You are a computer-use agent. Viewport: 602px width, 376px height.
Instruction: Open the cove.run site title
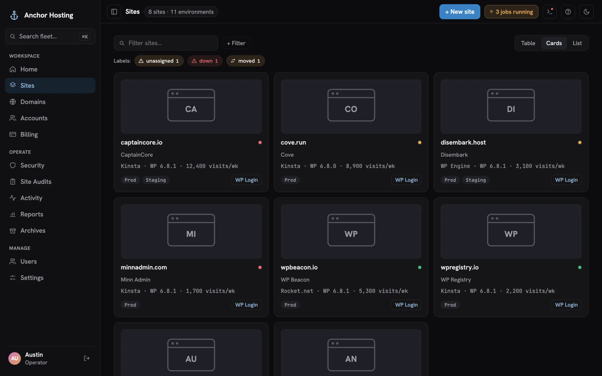click(x=293, y=142)
